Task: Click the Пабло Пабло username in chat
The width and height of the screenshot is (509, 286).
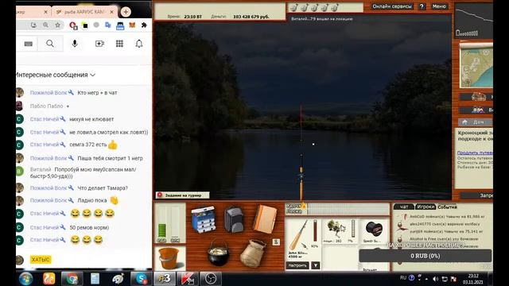Action: 46,106
